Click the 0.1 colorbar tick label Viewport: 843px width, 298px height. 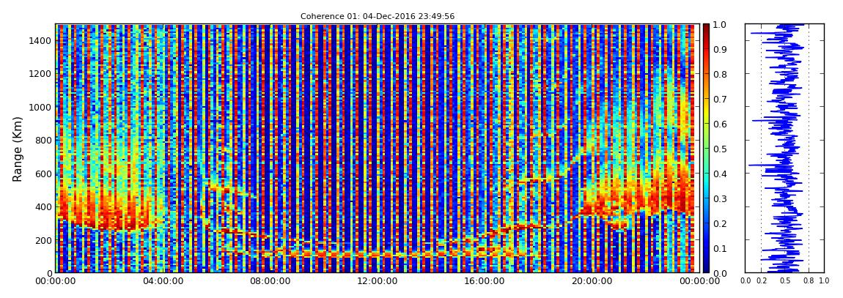pyautogui.click(x=718, y=248)
